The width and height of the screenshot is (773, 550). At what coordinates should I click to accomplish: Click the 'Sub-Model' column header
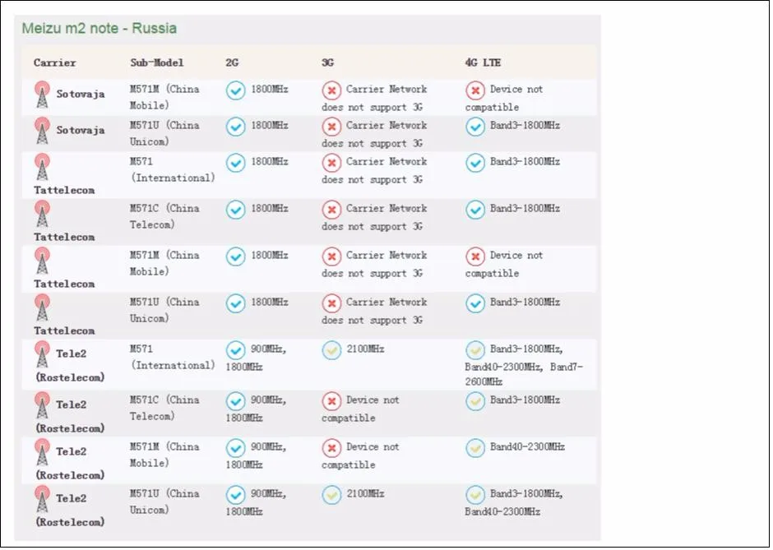point(157,62)
